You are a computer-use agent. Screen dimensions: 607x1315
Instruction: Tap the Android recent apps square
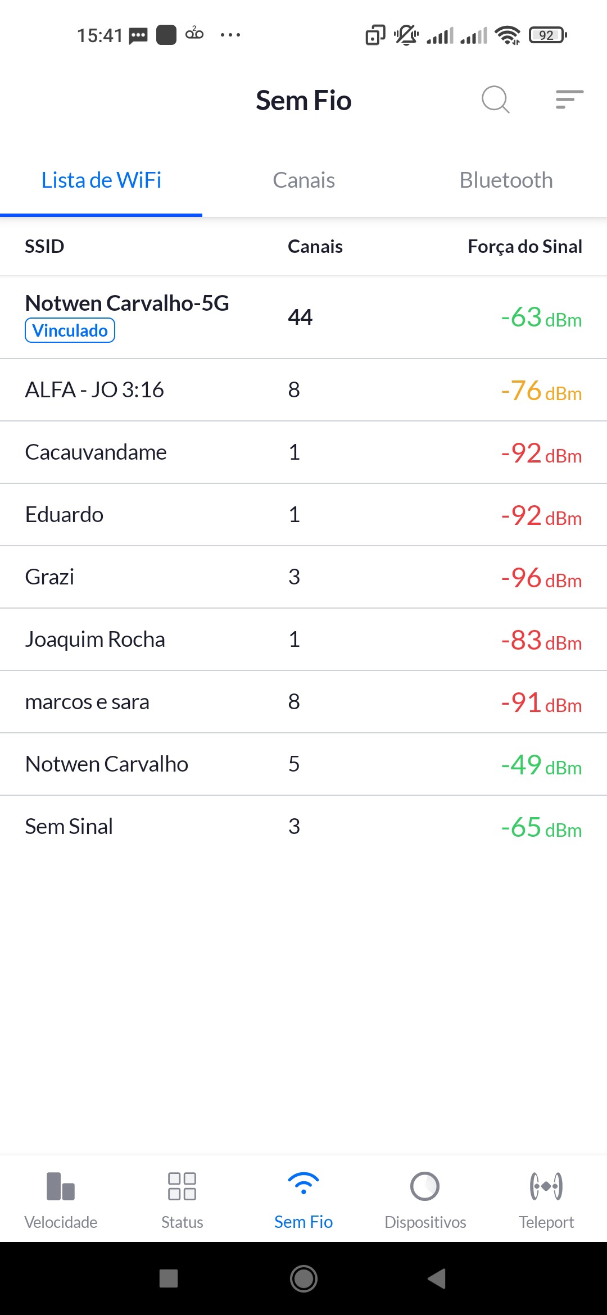pos(169,1278)
